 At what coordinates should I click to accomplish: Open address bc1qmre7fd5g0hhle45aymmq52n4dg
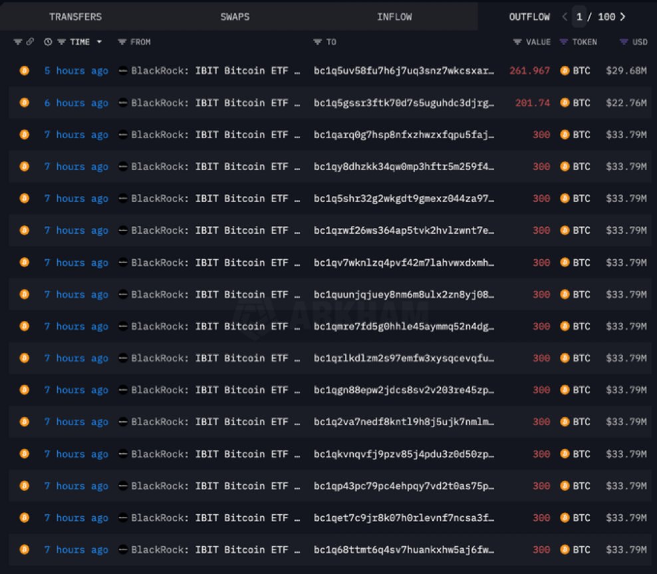[404, 326]
